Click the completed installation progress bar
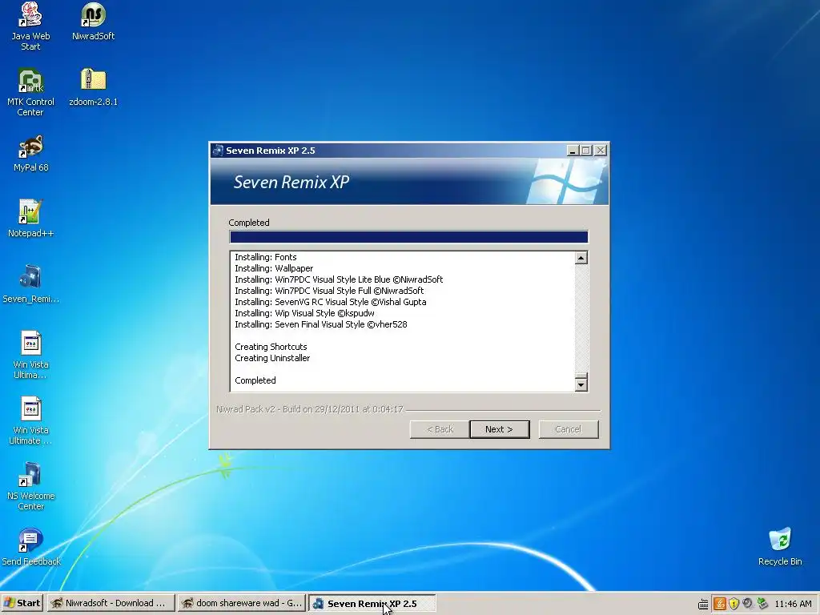The image size is (820, 615). tap(409, 237)
